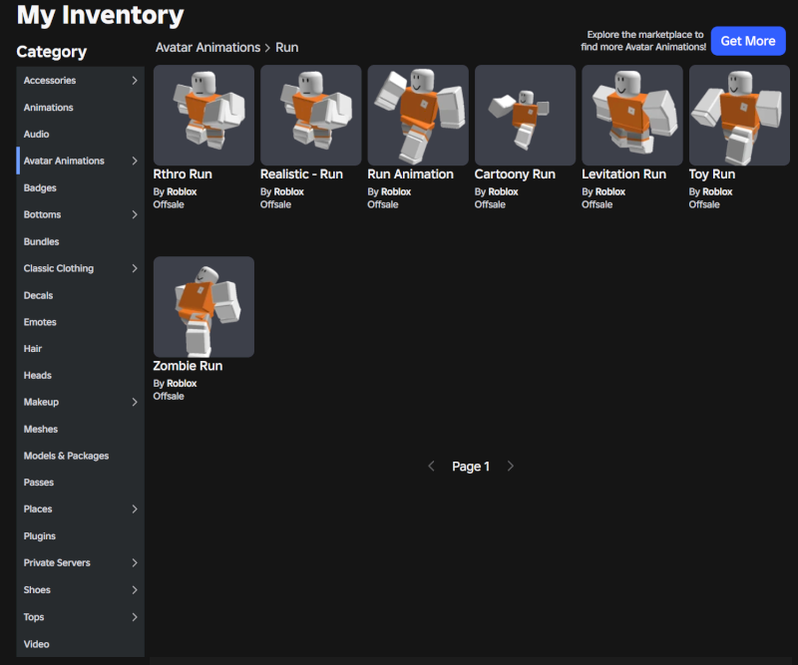The image size is (798, 665).
Task: Click Roblox creator under Zombie Run
Action: [182, 384]
